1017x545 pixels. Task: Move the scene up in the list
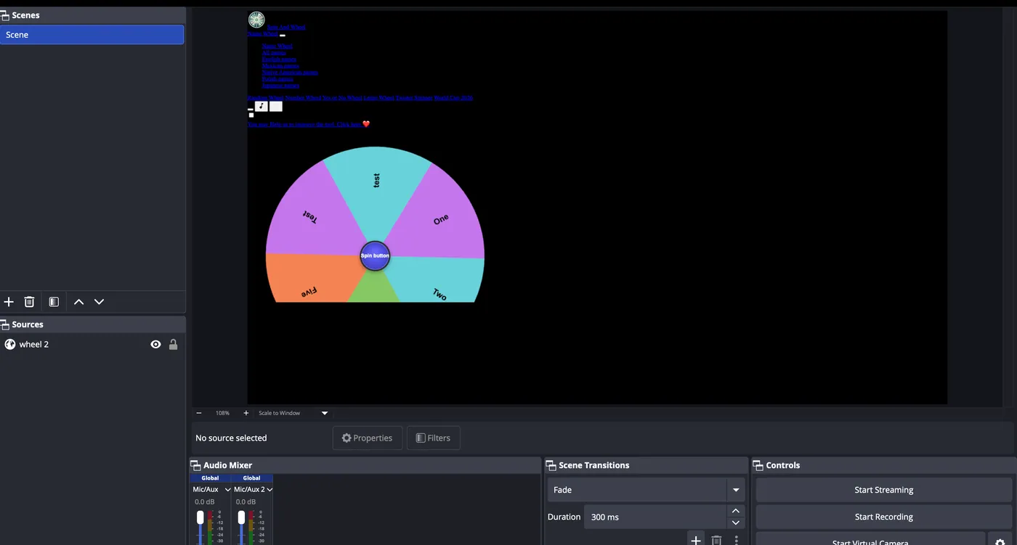(x=79, y=302)
